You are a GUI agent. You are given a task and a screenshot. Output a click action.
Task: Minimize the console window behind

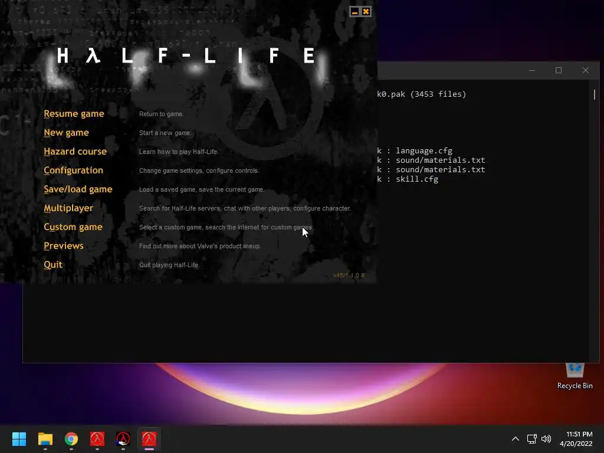point(532,71)
